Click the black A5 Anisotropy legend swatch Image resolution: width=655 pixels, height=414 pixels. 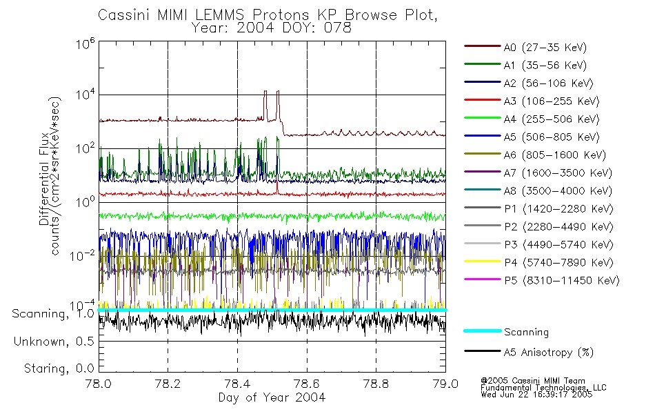[482, 351]
